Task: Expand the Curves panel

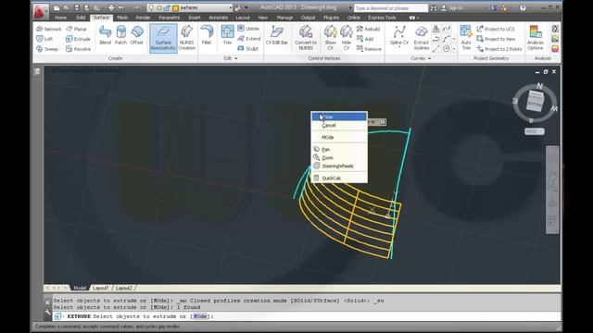Action: click(421, 58)
